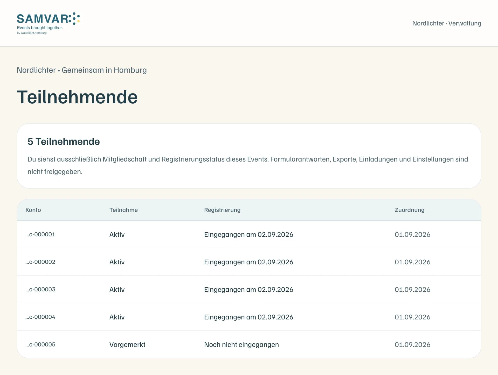Viewport: 498px width, 375px height.
Task: Click the Konto column header
Action: click(x=33, y=210)
